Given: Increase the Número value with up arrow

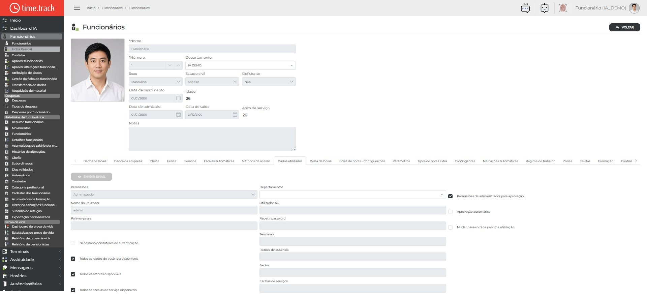Looking at the screenshot, I should (179, 65).
